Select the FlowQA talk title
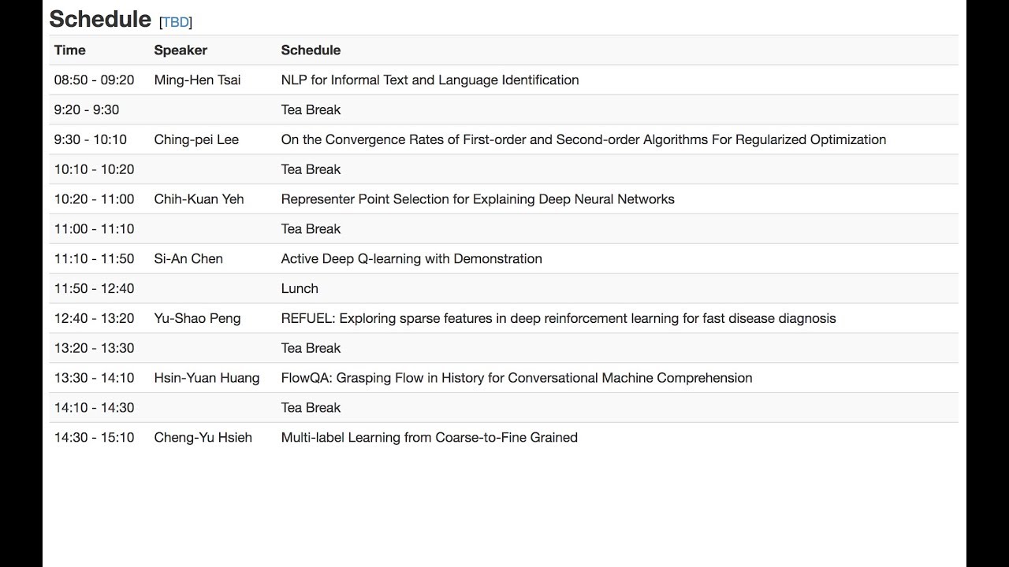This screenshot has width=1009, height=567. coord(516,378)
